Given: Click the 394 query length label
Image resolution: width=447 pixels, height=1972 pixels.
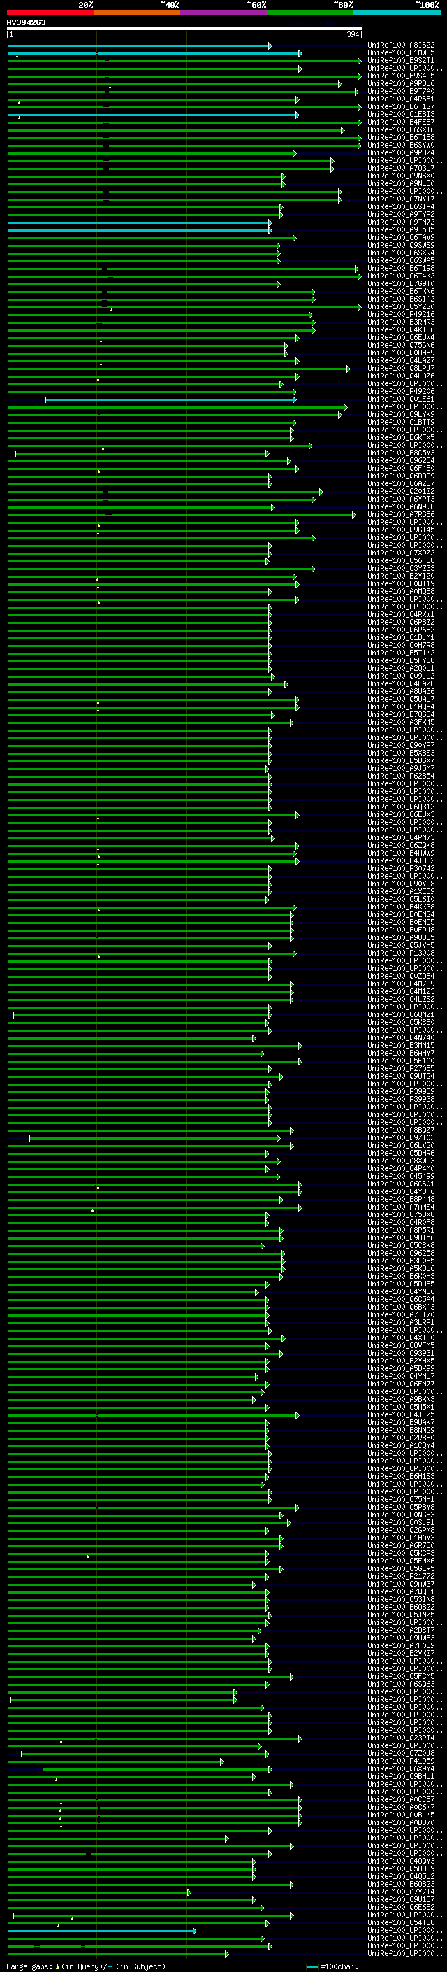Looking at the screenshot, I should (x=353, y=35).
